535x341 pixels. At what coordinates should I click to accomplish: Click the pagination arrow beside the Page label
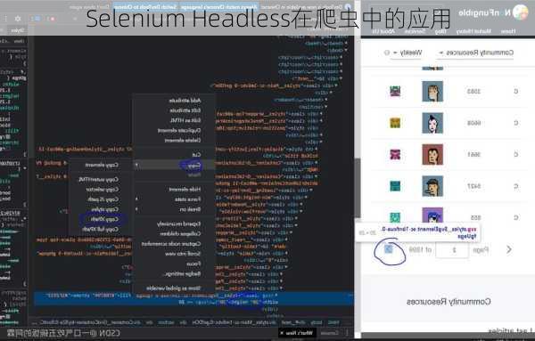(x=509, y=249)
